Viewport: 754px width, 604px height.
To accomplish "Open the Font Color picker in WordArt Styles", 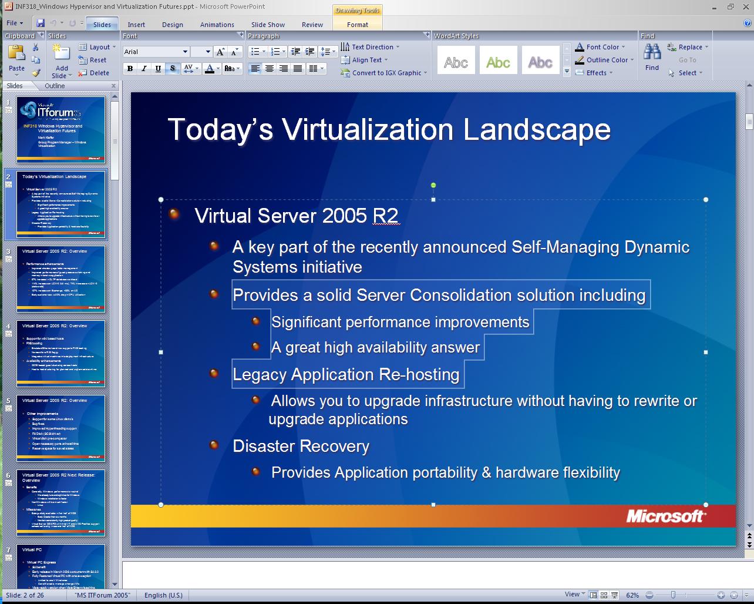I will coord(600,47).
